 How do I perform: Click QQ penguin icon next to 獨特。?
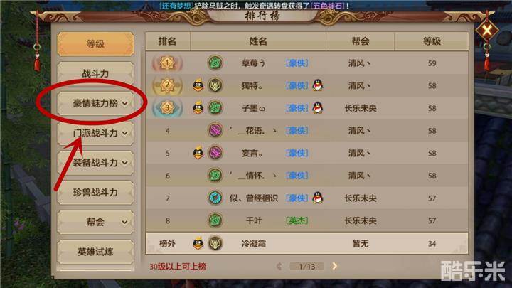coord(317,85)
